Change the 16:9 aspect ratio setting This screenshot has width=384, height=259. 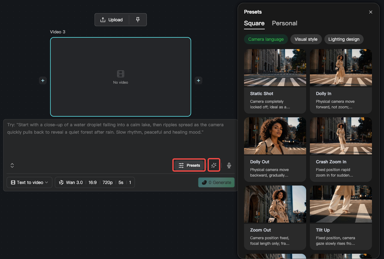(x=93, y=182)
